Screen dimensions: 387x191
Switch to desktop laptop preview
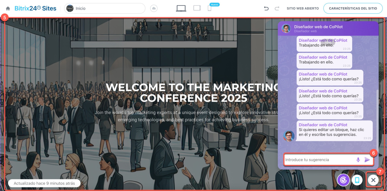tap(181, 8)
